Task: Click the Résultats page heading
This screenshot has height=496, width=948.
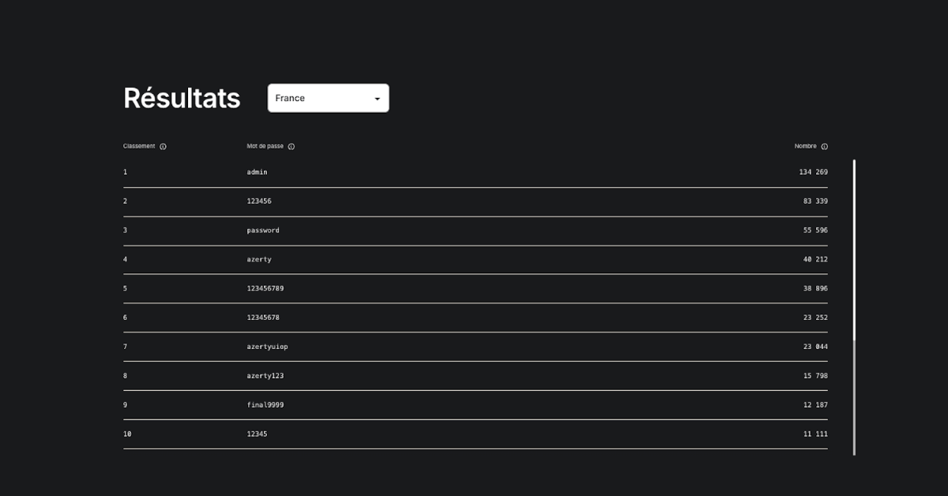Action: pyautogui.click(x=182, y=98)
